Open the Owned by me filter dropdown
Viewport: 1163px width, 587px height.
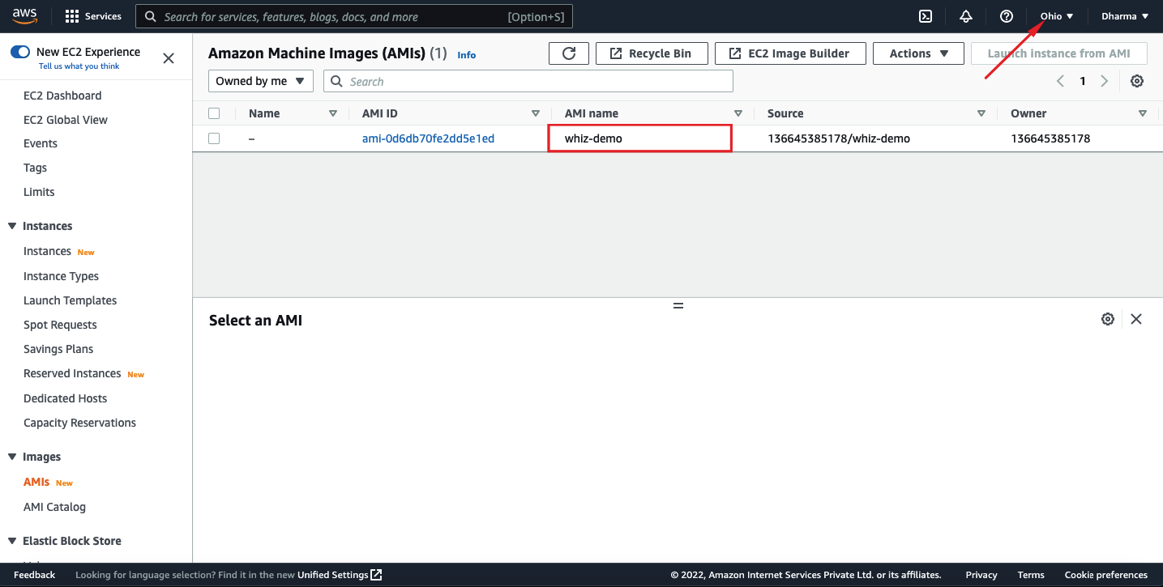point(261,81)
